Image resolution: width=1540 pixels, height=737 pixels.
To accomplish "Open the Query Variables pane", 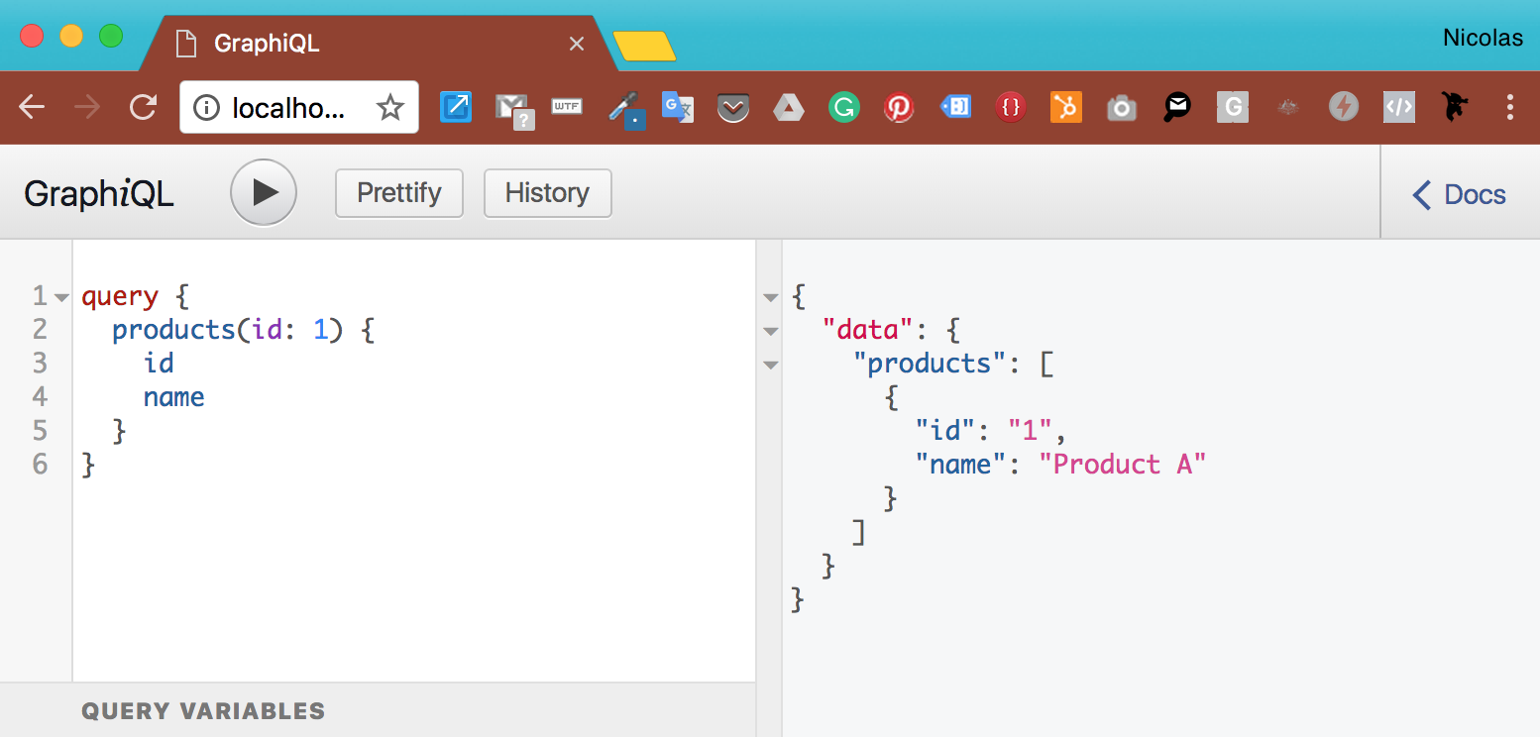I will click(x=203, y=710).
